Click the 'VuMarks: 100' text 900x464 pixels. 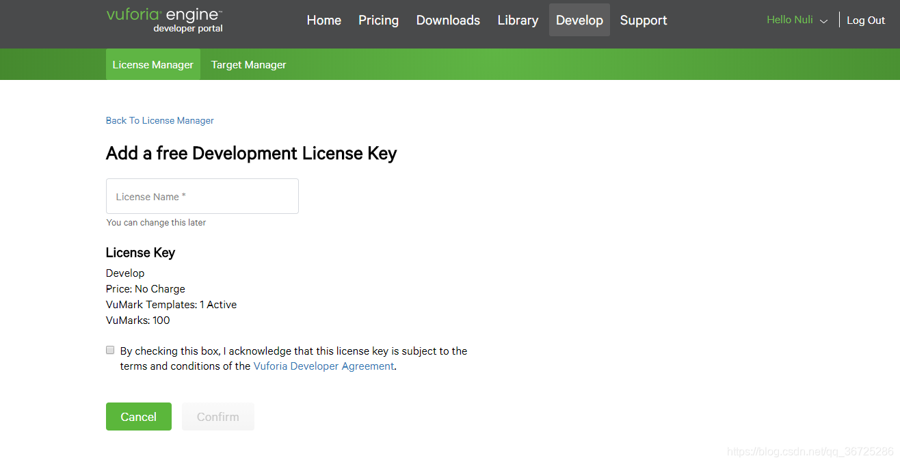[138, 320]
